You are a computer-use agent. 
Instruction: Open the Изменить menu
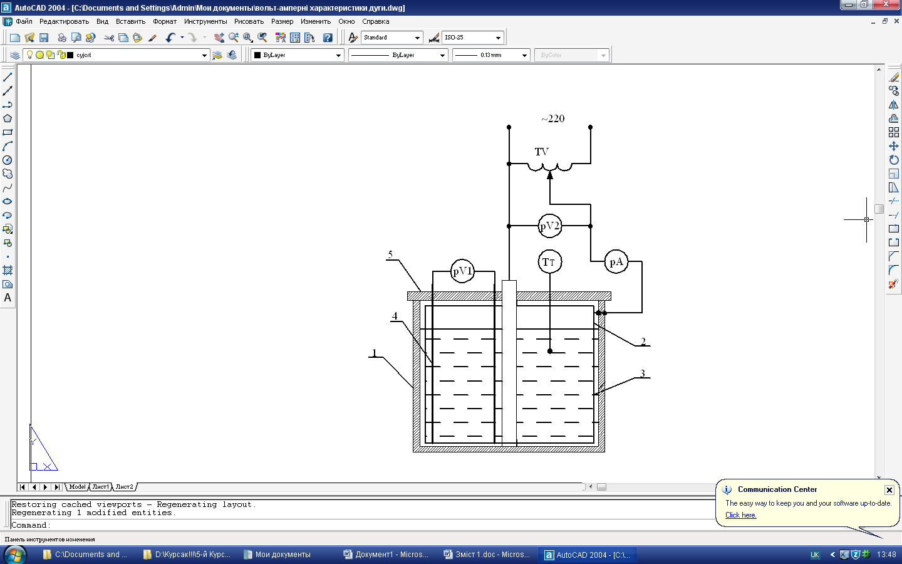(x=316, y=21)
